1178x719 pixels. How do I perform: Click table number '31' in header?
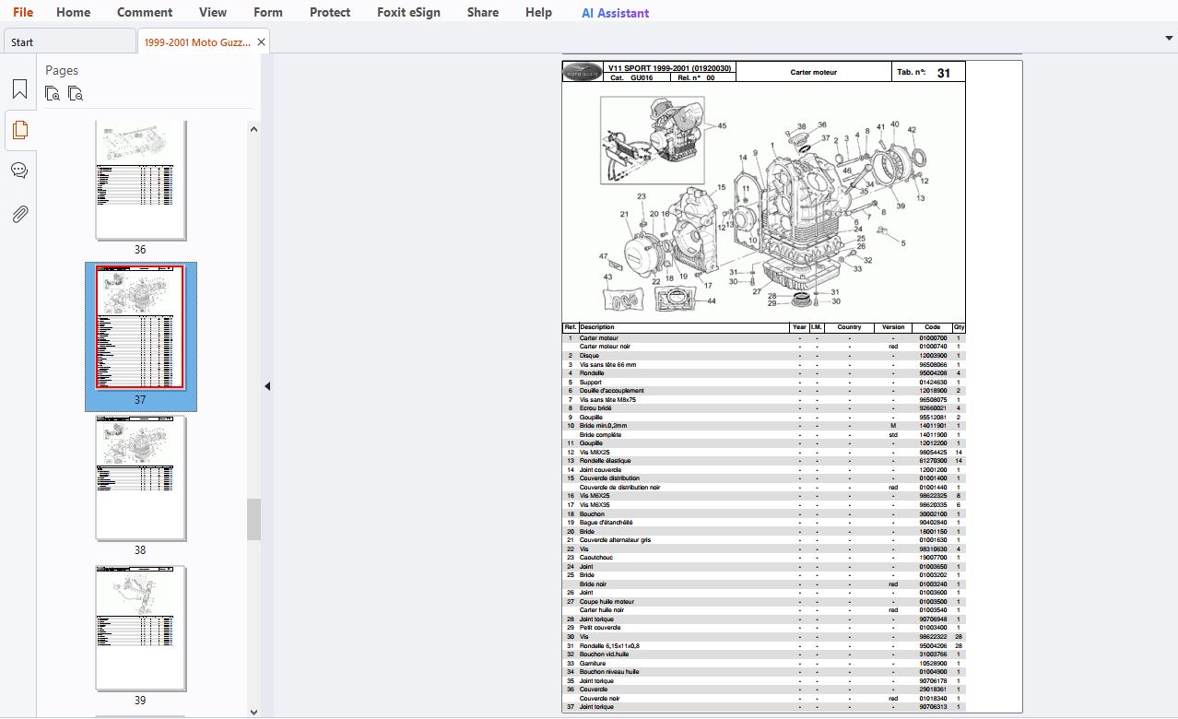[x=944, y=73]
